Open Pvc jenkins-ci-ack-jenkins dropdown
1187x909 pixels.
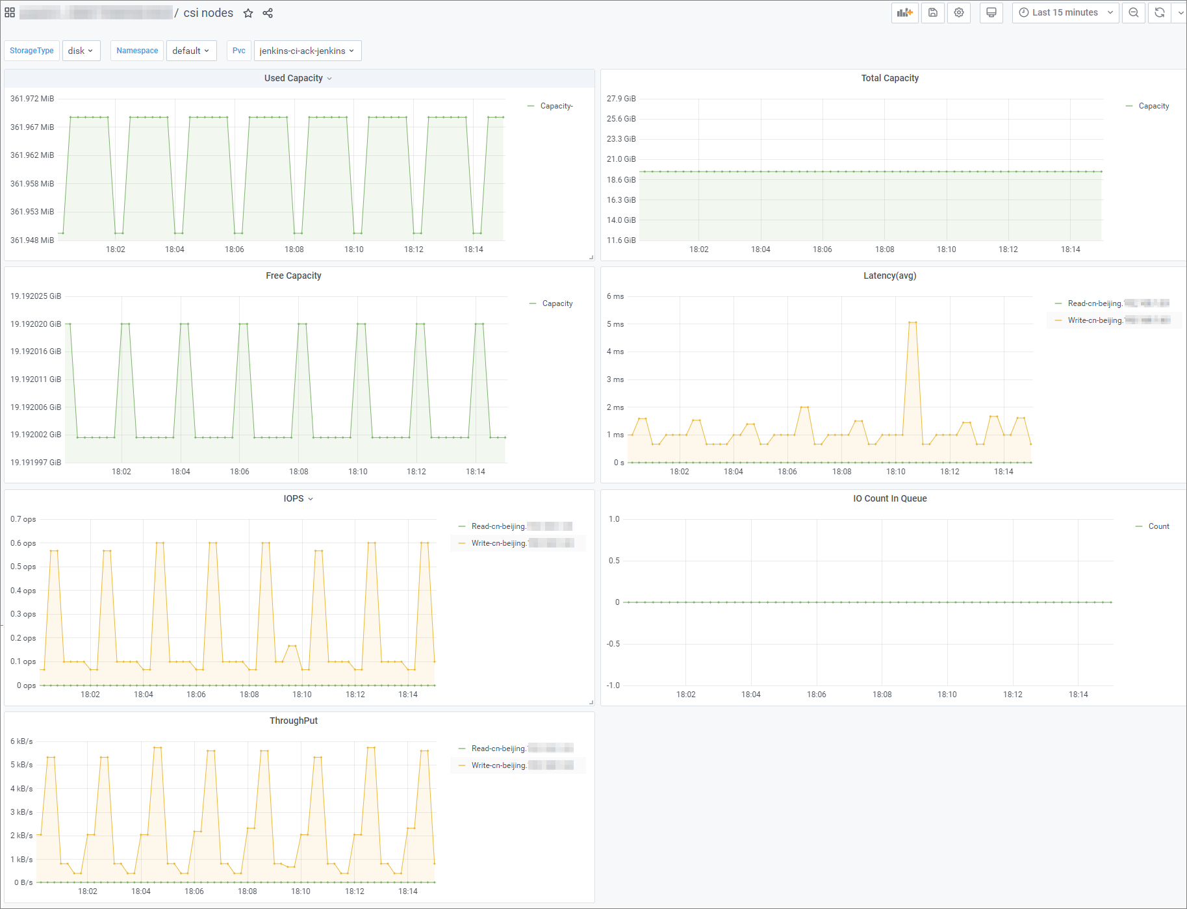click(307, 51)
